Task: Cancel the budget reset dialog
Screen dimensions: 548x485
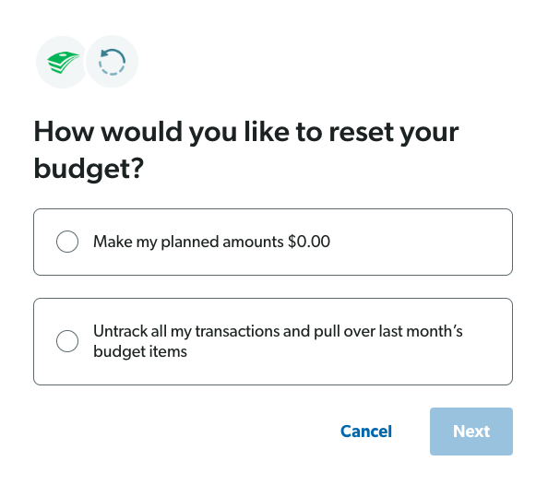Action: tap(366, 432)
